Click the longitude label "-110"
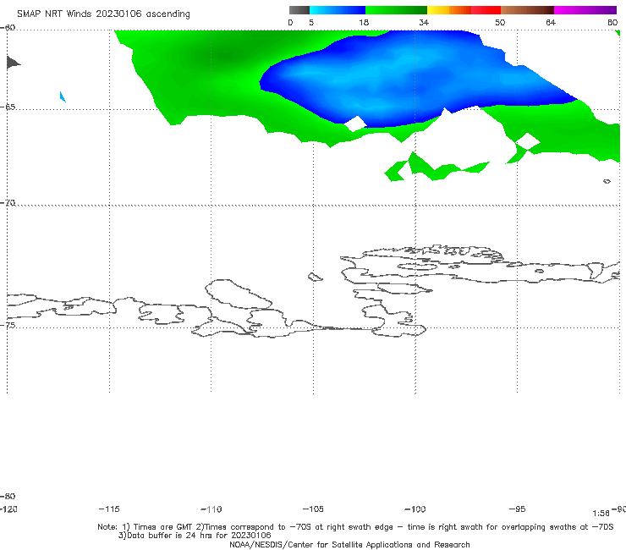This screenshot has width=626, height=550. tap(211, 509)
